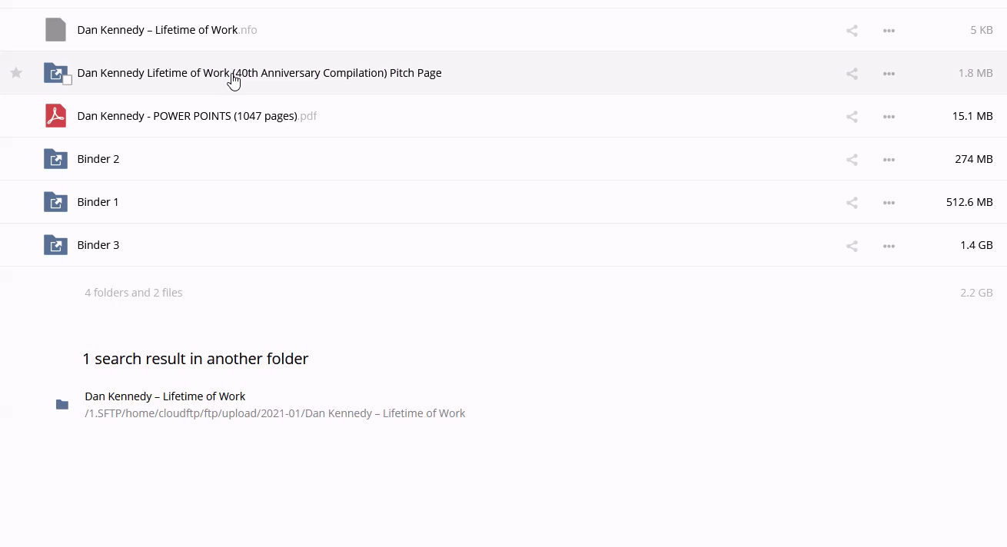The image size is (1007, 547).
Task: Open more actions for Binder 1
Action: (889, 203)
